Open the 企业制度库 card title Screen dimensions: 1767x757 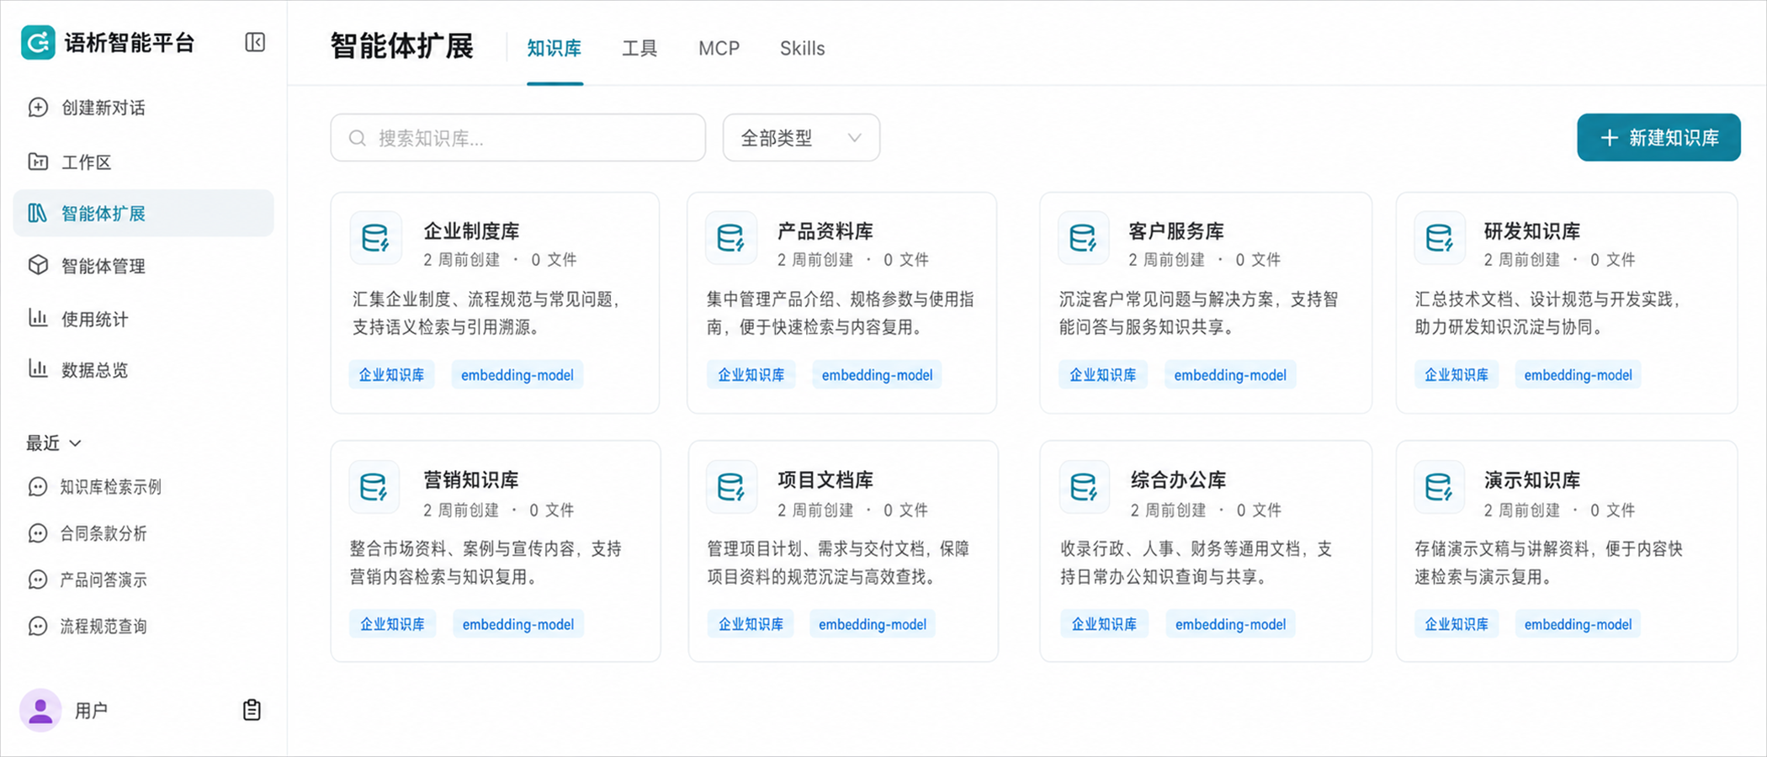471,231
